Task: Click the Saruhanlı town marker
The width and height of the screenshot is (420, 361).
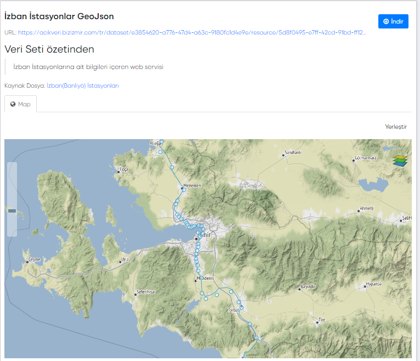Action: tap(283, 156)
